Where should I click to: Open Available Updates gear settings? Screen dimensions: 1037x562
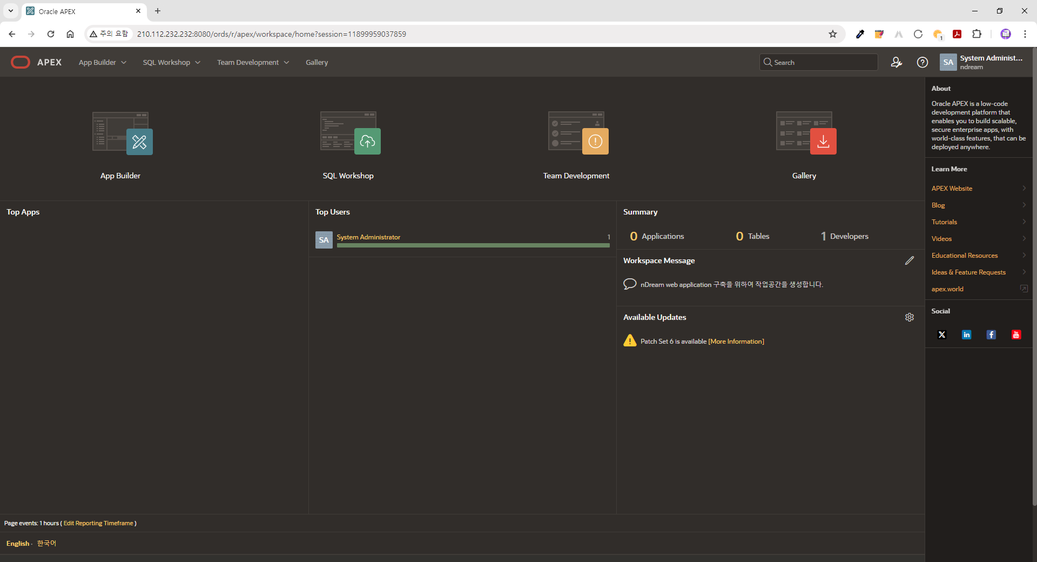point(910,317)
